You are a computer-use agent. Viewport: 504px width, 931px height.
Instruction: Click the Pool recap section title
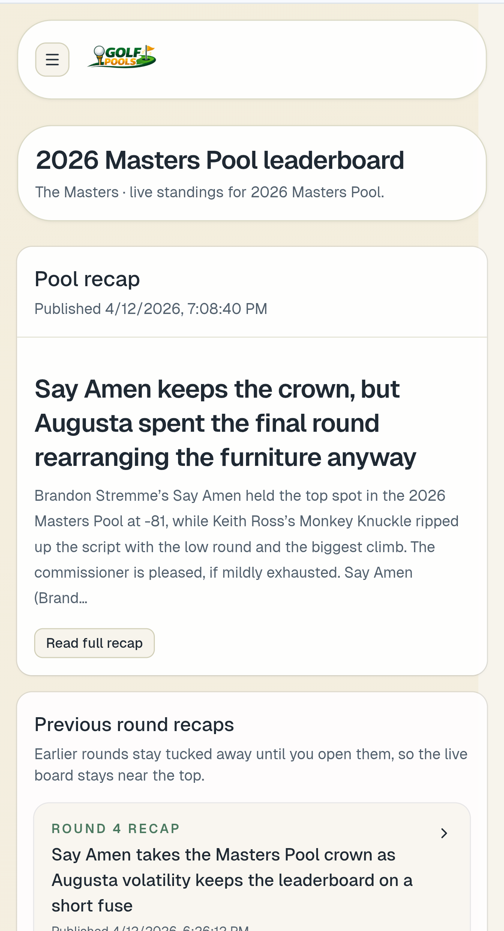87,279
